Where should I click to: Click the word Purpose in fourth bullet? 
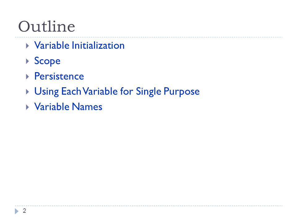182,92
